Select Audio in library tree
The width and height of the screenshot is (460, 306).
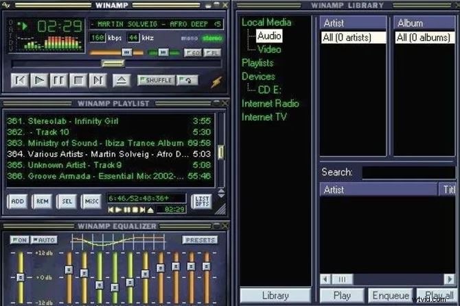tap(269, 36)
